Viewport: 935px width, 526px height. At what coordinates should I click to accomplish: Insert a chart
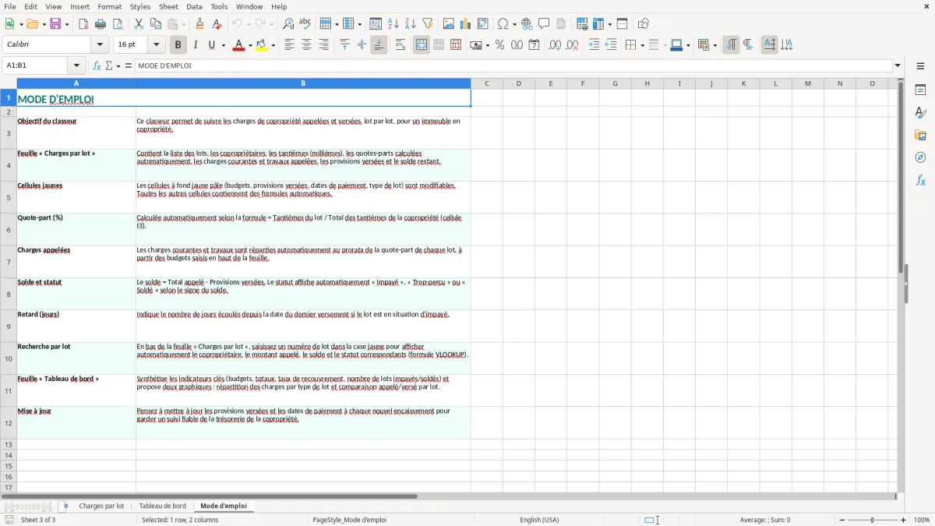click(x=466, y=24)
